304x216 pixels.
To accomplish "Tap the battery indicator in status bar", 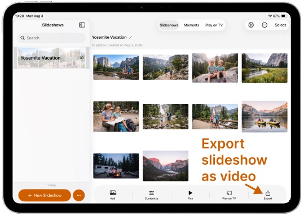I will click(284, 16).
